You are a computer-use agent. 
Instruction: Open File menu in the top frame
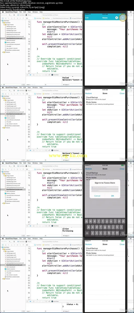coord(20,12)
